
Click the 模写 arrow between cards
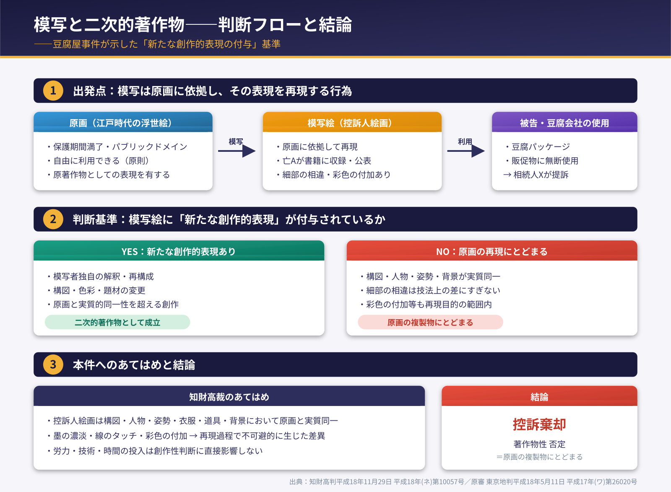pyautogui.click(x=237, y=151)
